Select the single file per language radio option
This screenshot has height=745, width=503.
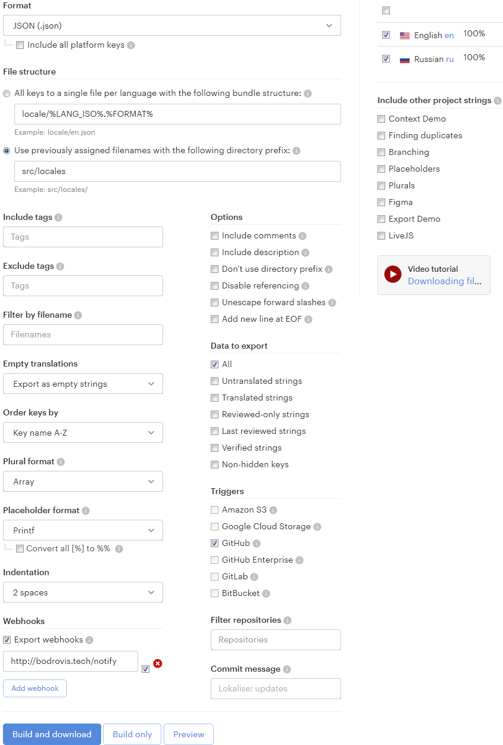[7, 94]
